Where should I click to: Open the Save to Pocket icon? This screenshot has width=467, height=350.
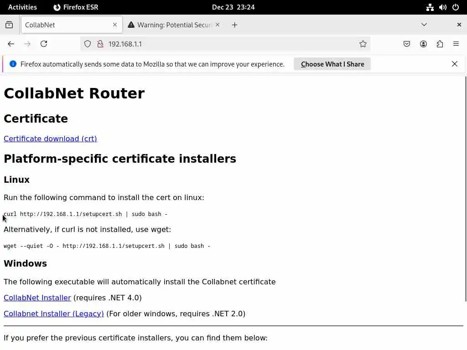(406, 44)
